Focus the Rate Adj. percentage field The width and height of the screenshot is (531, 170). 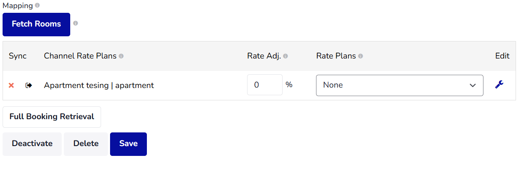tap(265, 85)
